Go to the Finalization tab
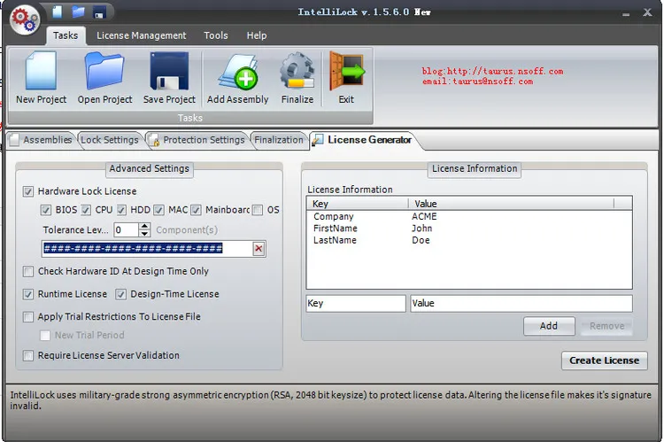Screen dimensions: 664x442 coord(279,140)
